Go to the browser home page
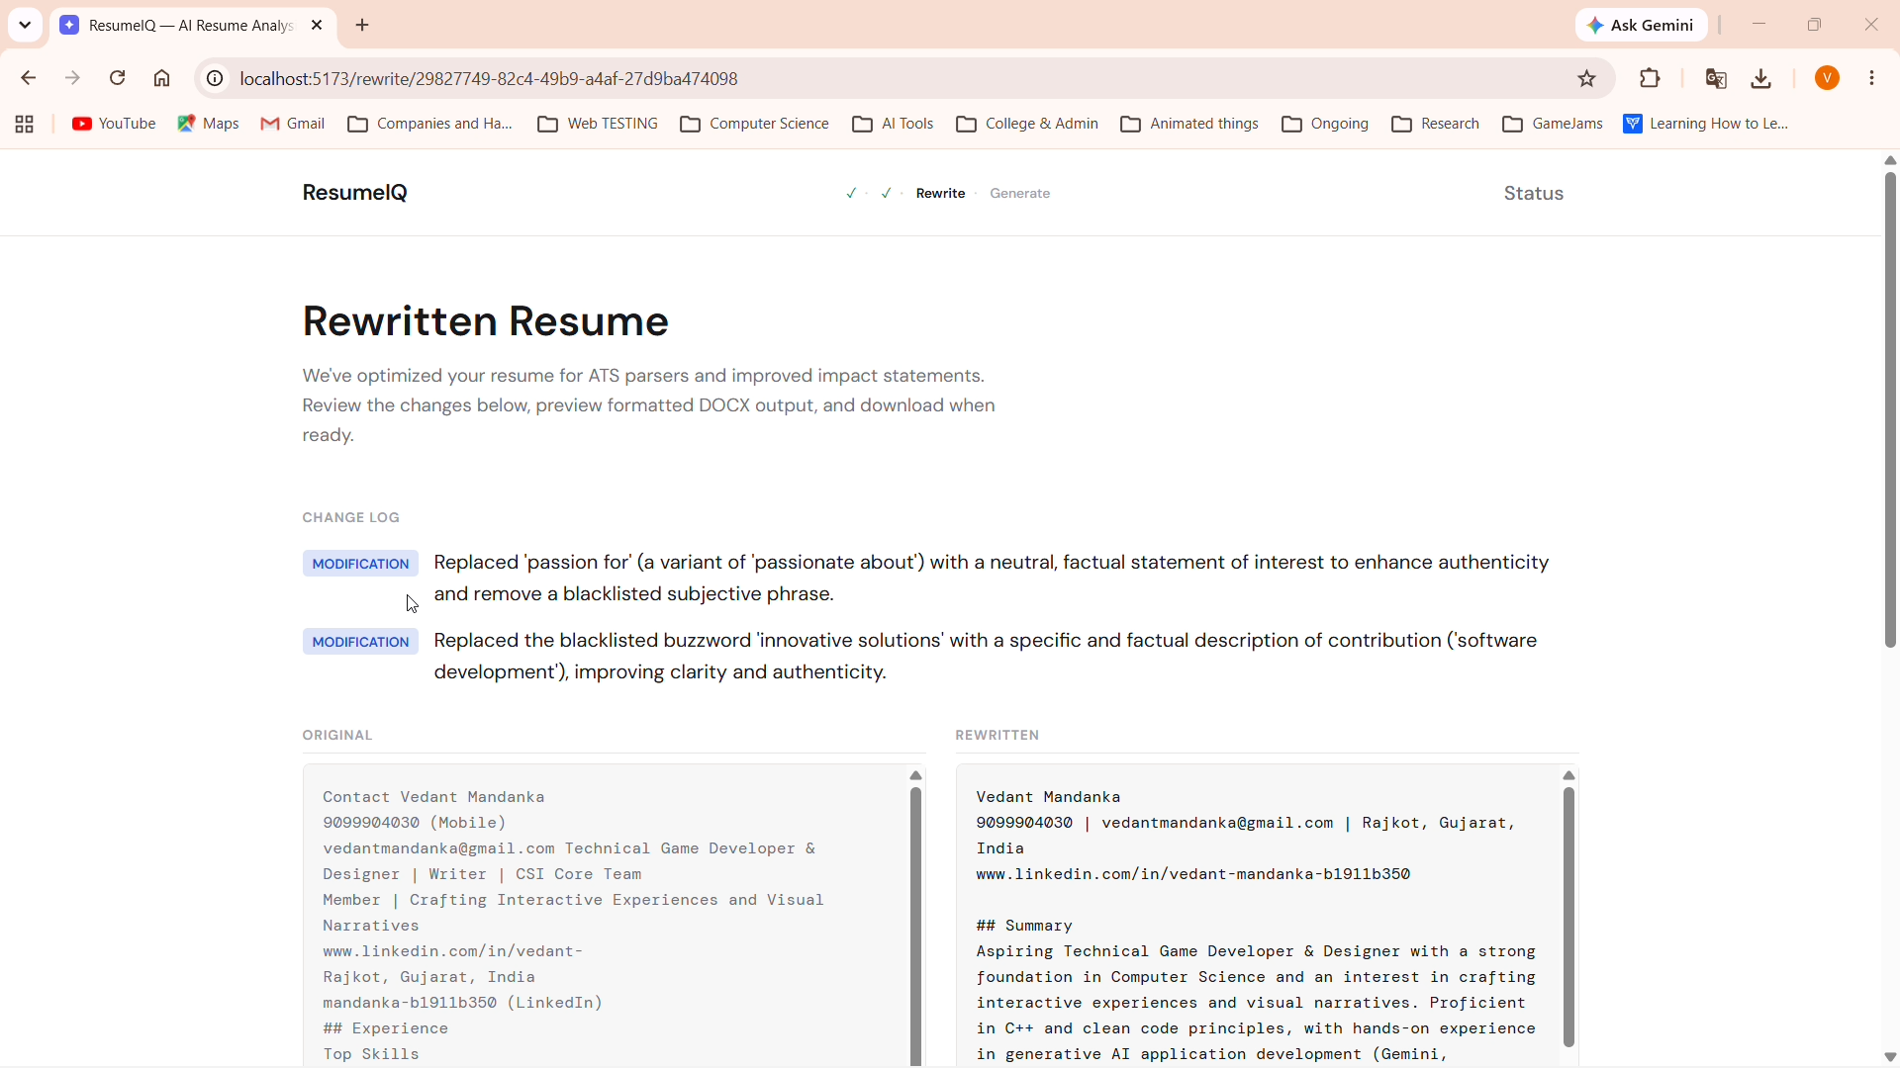 coord(162,78)
